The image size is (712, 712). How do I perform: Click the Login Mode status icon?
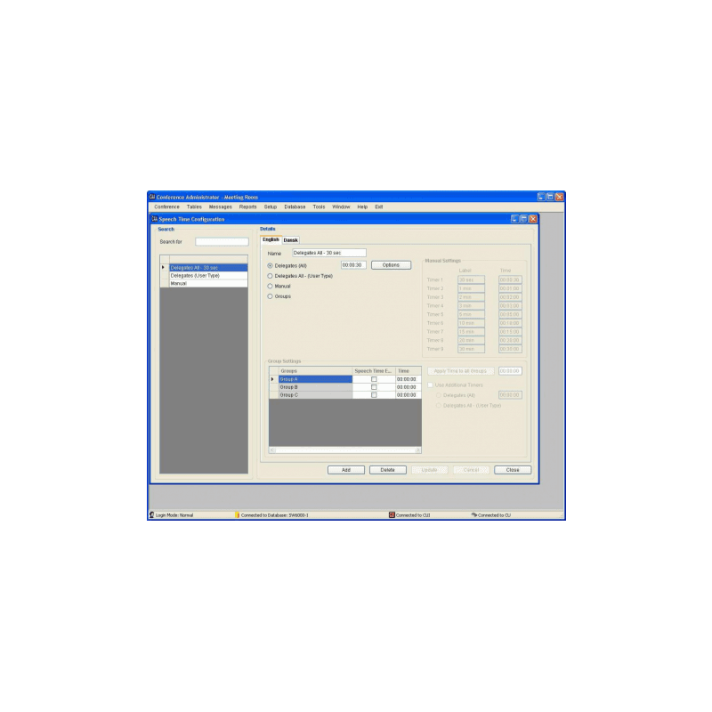click(153, 514)
